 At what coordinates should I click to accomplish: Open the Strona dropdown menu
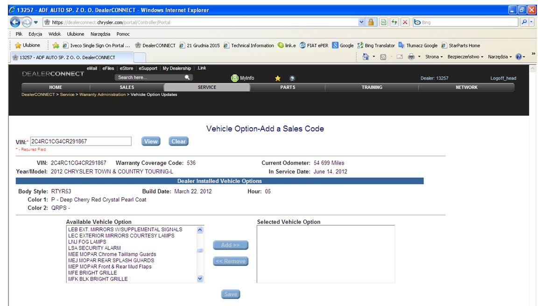click(434, 57)
